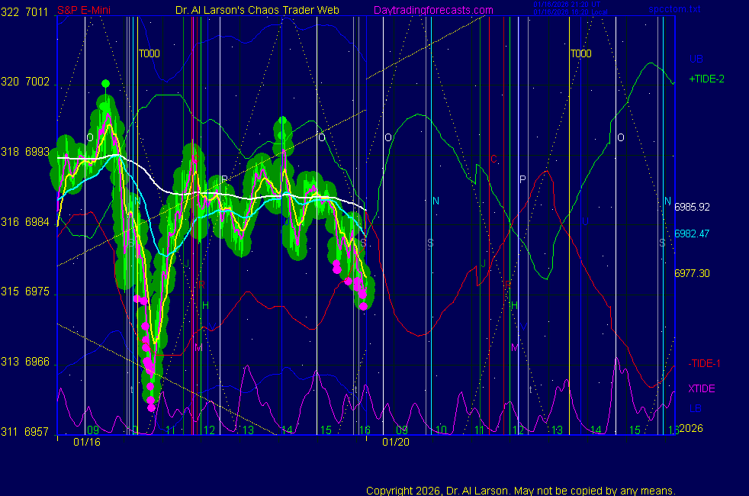Click the red 'C' marker on the chart
Screen dimensions: 749x496
click(493, 159)
